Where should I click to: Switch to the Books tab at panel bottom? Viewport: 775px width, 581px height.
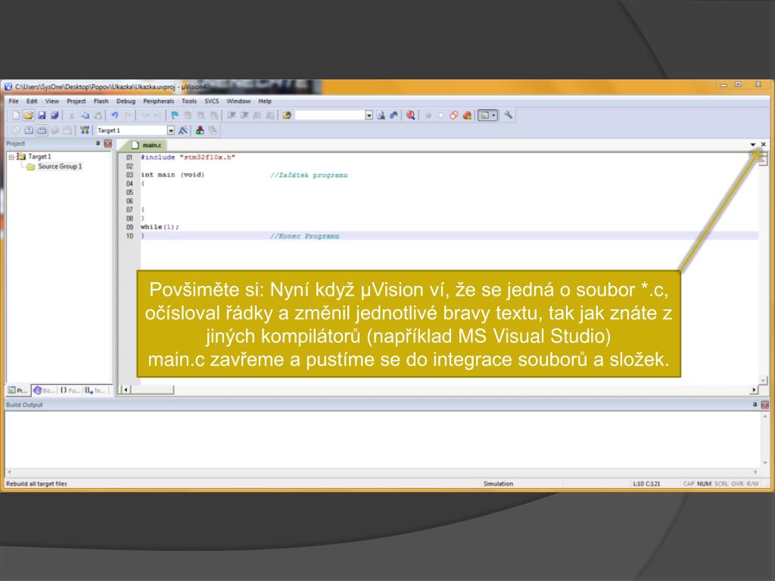[x=44, y=390]
